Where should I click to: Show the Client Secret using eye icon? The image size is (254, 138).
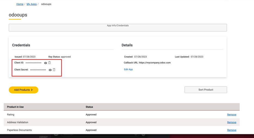click(x=50, y=70)
